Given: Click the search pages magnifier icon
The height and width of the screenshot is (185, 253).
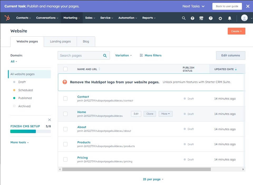Looking at the screenshot, I should (x=105, y=56).
